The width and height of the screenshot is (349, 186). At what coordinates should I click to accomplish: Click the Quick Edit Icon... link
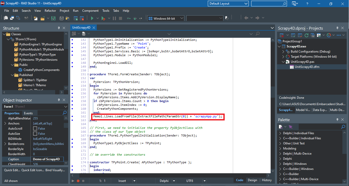click(33, 170)
